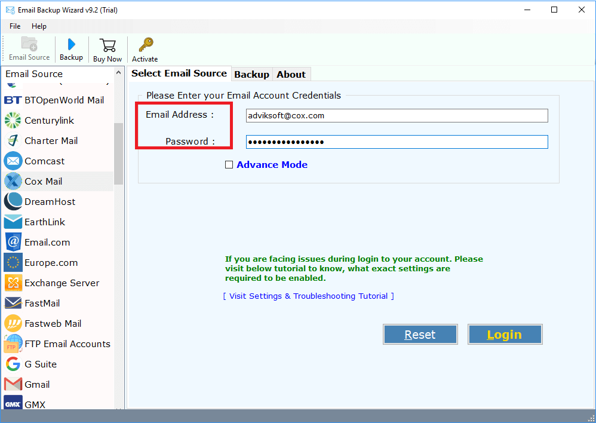
Task: Select the FastMail envelope icon
Action: pyautogui.click(x=13, y=303)
